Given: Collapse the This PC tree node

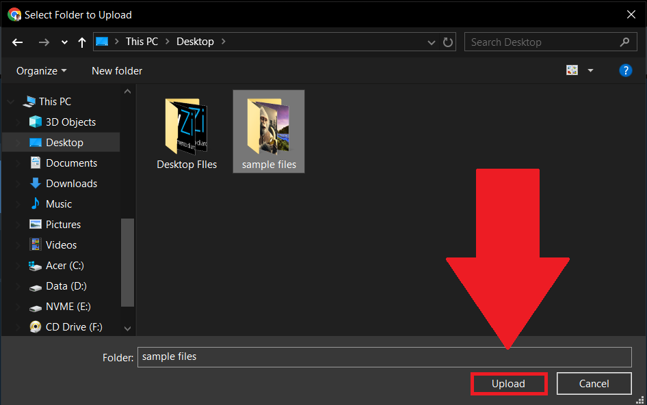Looking at the screenshot, I should 10,101.
